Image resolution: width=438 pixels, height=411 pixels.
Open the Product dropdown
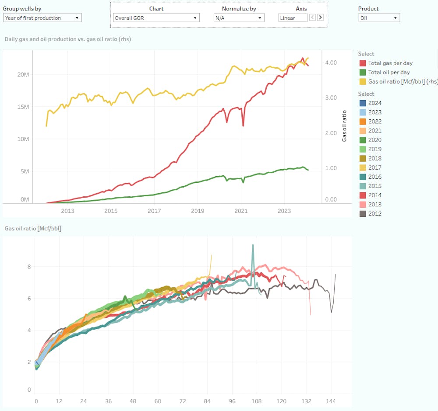[379, 18]
